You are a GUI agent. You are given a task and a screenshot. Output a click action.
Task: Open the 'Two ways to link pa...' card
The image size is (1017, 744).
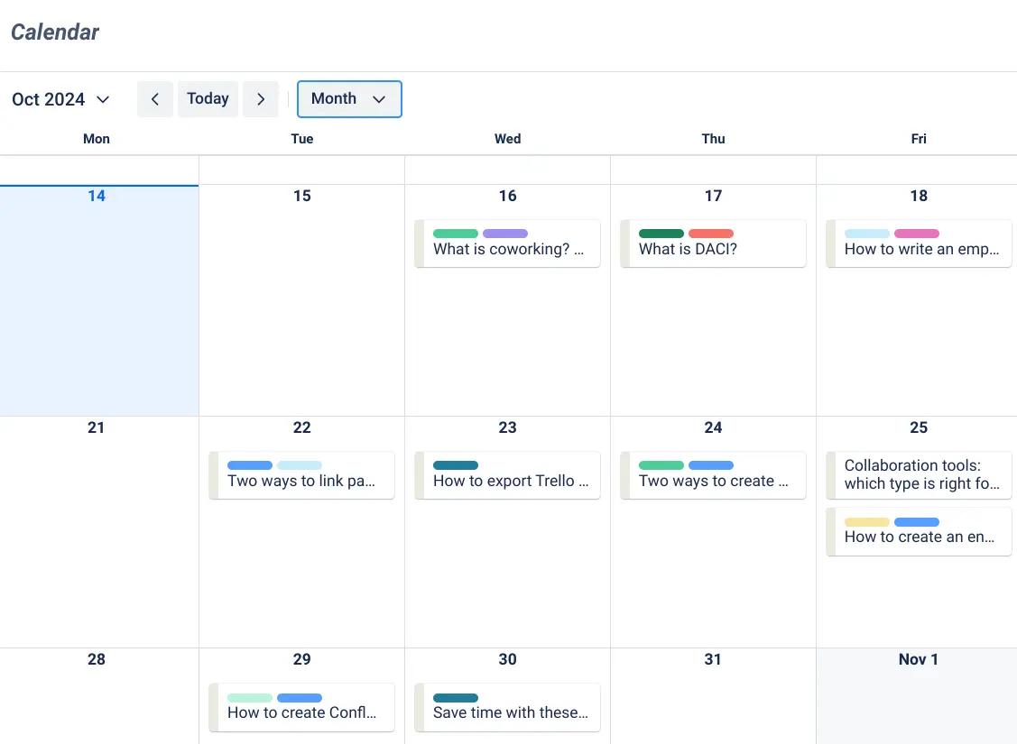click(x=301, y=475)
